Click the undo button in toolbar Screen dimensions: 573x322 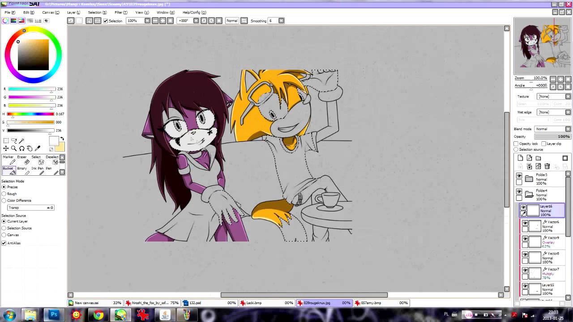71,21
